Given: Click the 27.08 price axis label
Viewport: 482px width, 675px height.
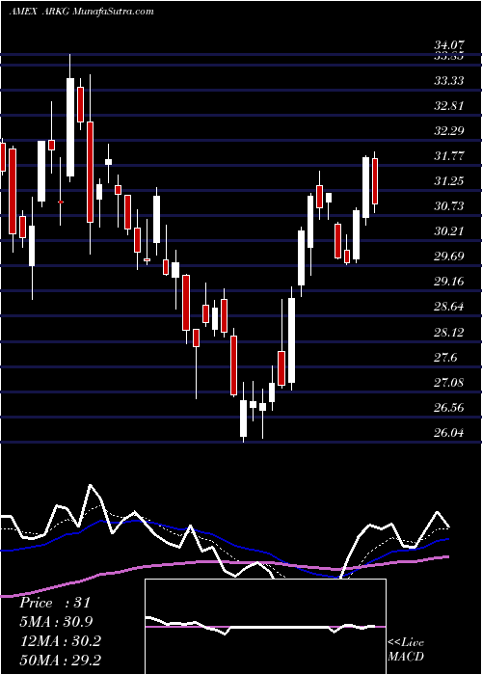Looking at the screenshot, I should [x=448, y=382].
